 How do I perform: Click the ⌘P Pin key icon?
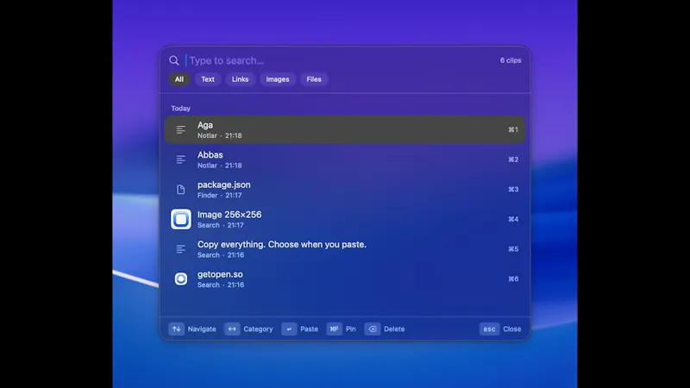point(335,329)
